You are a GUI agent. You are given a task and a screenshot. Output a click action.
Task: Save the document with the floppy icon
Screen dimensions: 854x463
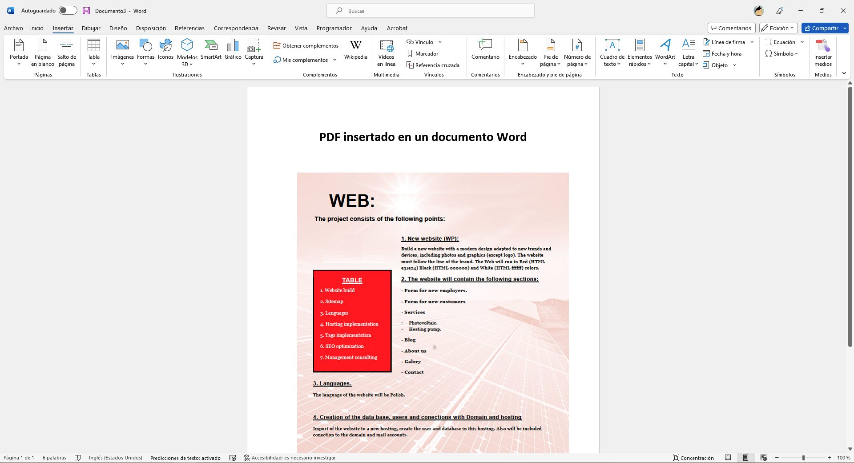pyautogui.click(x=86, y=11)
